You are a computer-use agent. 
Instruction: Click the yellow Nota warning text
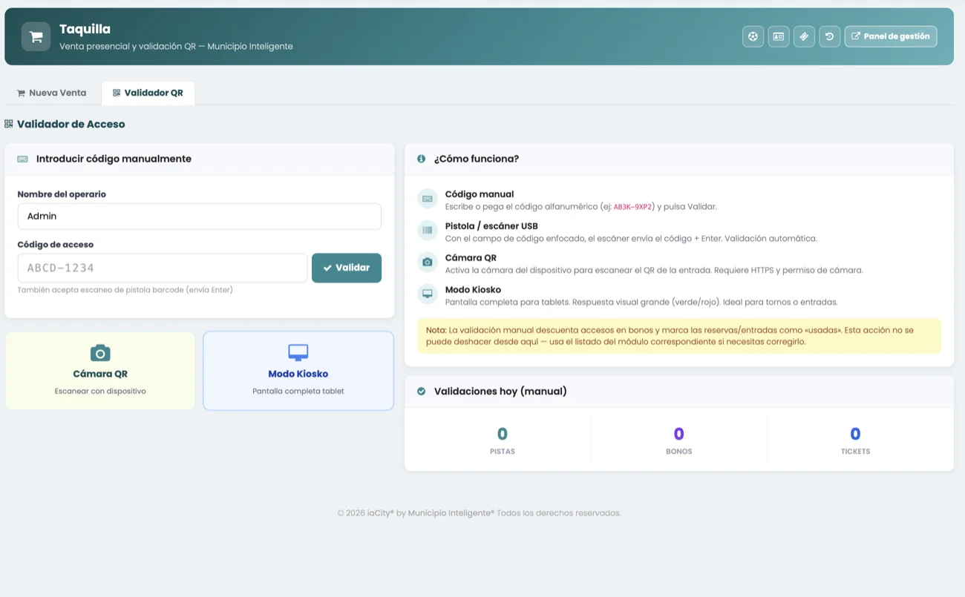(x=678, y=336)
